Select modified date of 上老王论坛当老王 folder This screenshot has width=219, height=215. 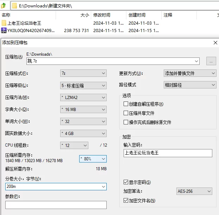point(108,23)
